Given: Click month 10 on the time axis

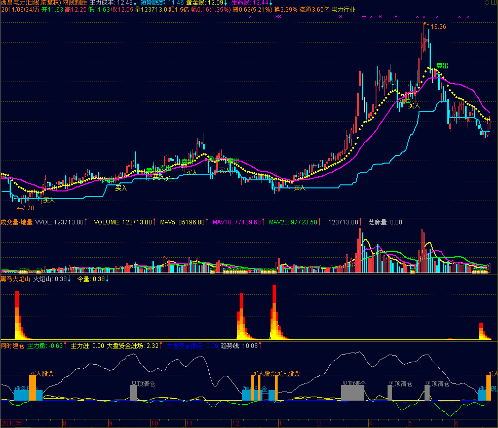Looking at the screenshot, I should (x=155, y=423).
